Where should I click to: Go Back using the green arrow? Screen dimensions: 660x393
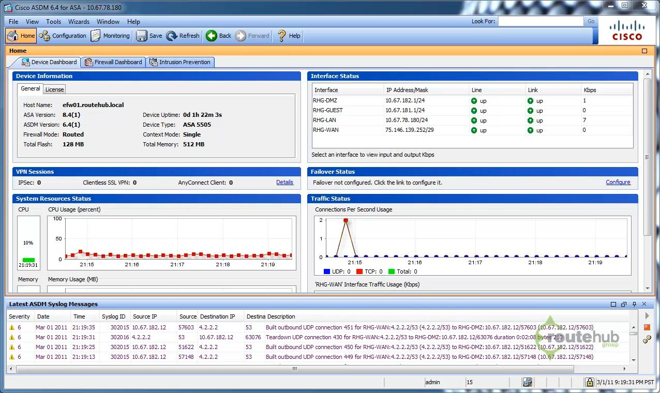pos(218,36)
